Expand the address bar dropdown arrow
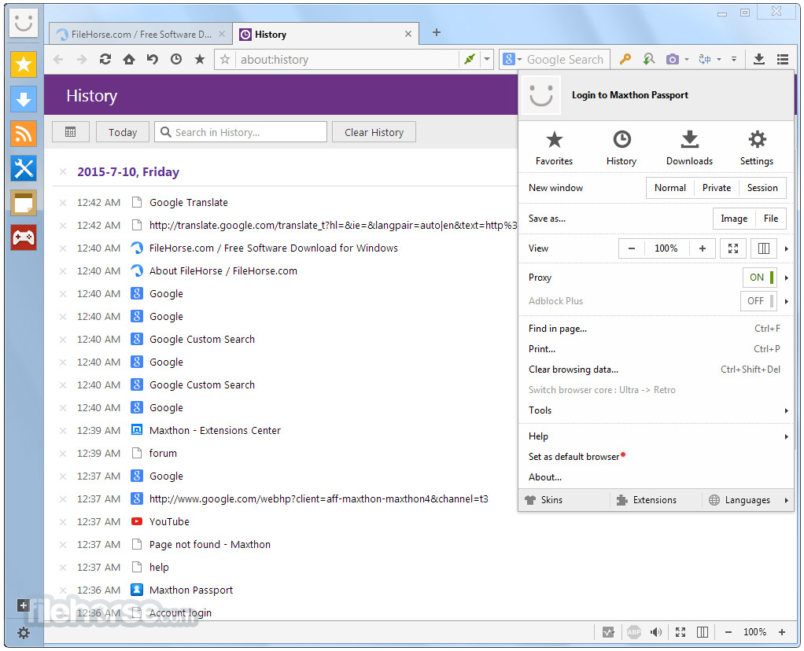The image size is (804, 651). [487, 60]
